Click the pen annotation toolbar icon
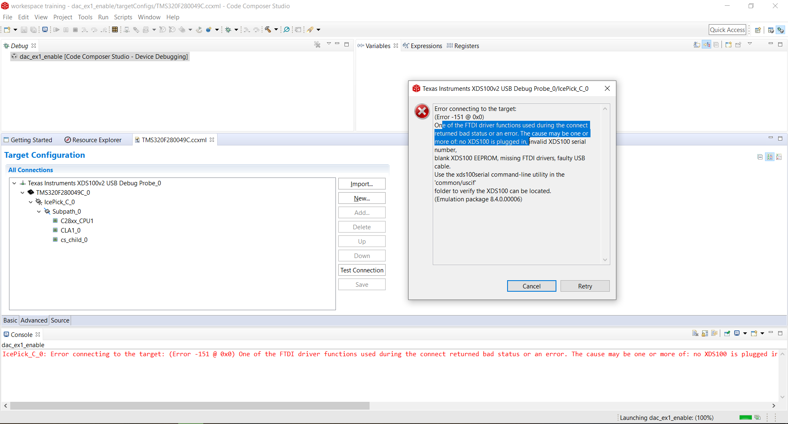The width and height of the screenshot is (788, 424). click(310, 30)
